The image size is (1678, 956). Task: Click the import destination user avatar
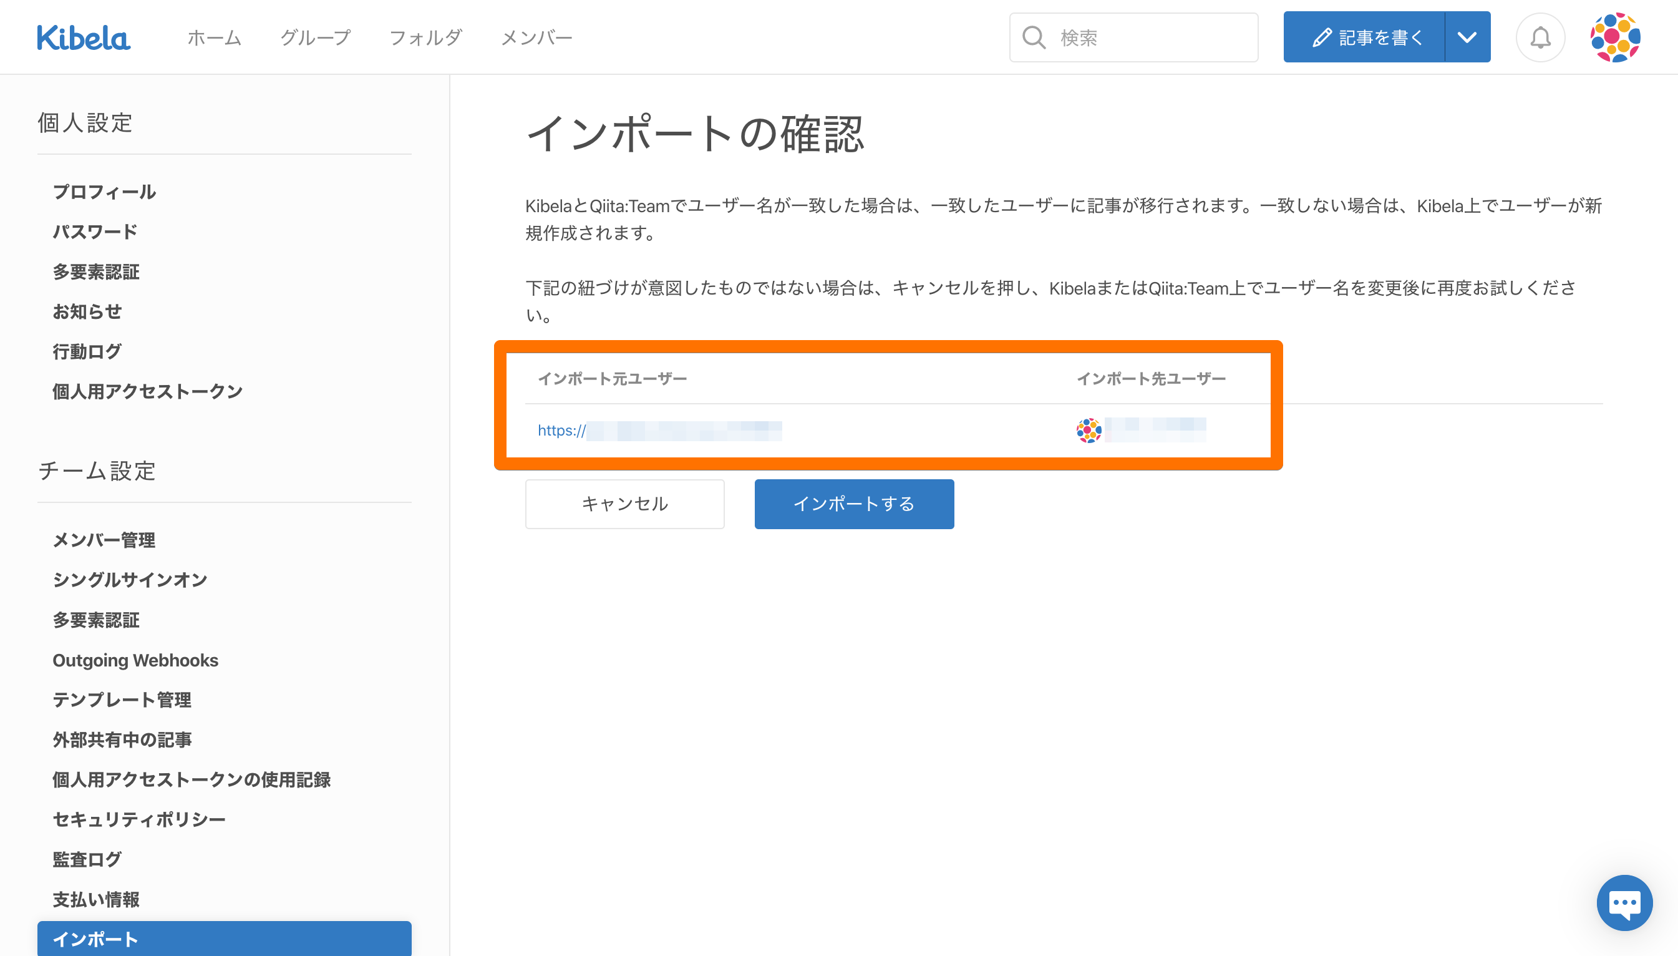(x=1088, y=431)
